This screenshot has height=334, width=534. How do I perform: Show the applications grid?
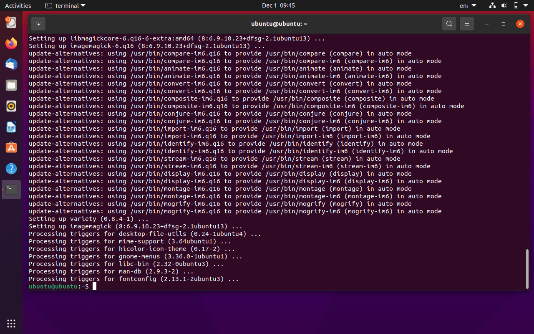(x=11, y=323)
